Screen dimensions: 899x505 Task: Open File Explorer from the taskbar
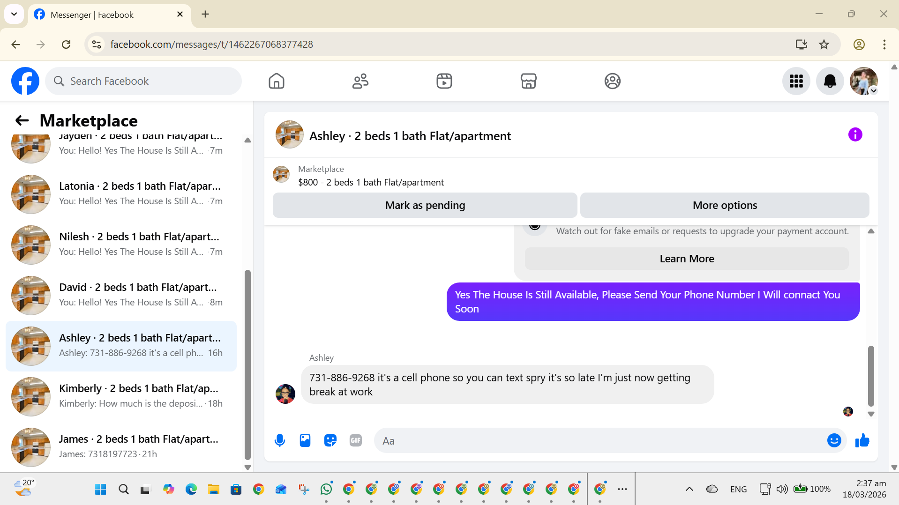click(214, 490)
